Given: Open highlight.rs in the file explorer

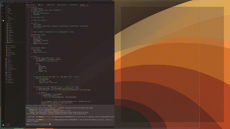Looking at the screenshot, I should pyautogui.click(x=11, y=32).
